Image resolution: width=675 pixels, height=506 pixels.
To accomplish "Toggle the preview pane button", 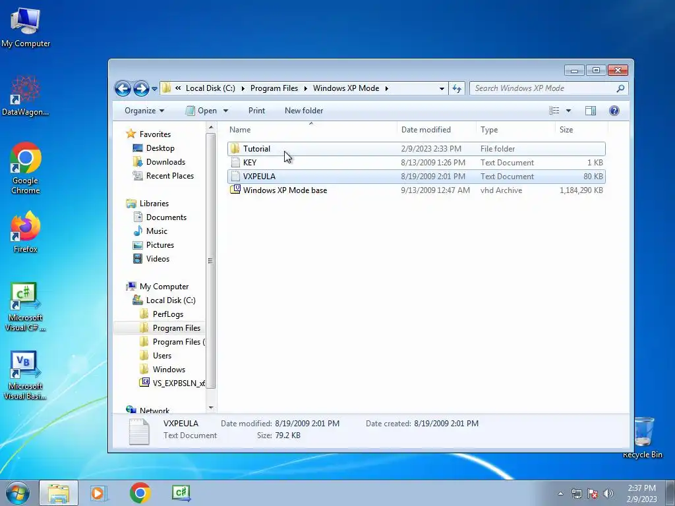I will tap(591, 111).
